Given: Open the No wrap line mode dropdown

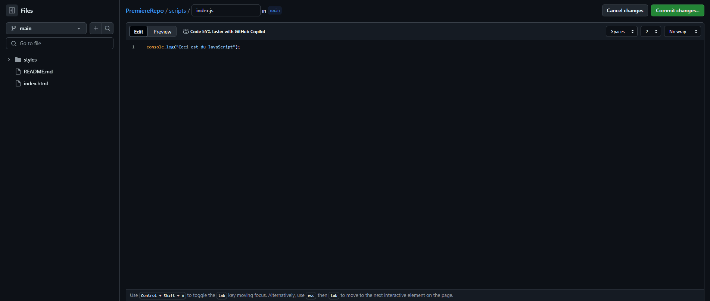Looking at the screenshot, I should tap(682, 32).
